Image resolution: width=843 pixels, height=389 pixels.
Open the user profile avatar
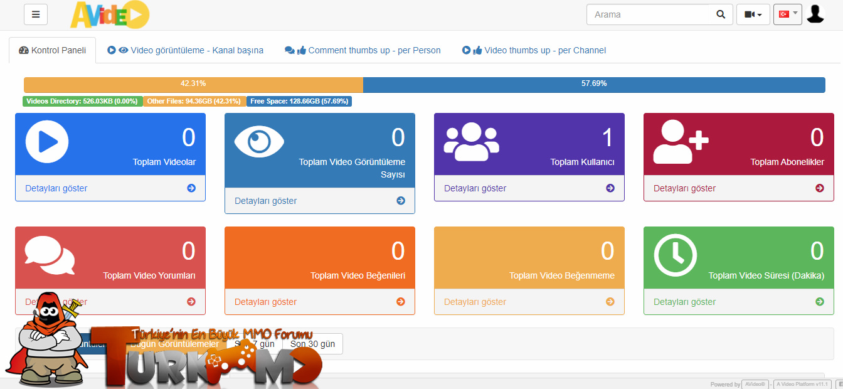click(815, 14)
